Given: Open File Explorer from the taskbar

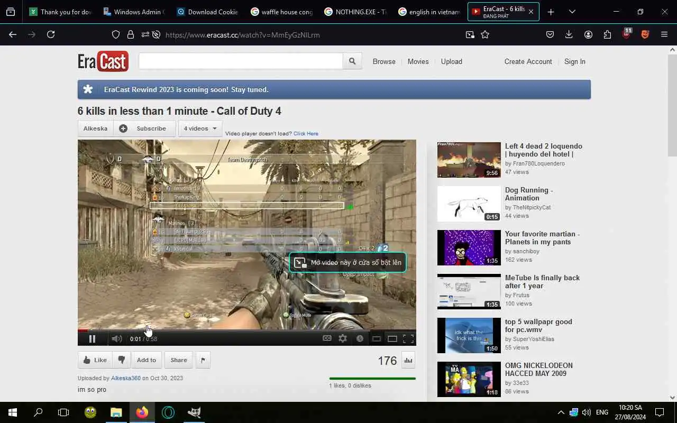Looking at the screenshot, I should tap(116, 412).
